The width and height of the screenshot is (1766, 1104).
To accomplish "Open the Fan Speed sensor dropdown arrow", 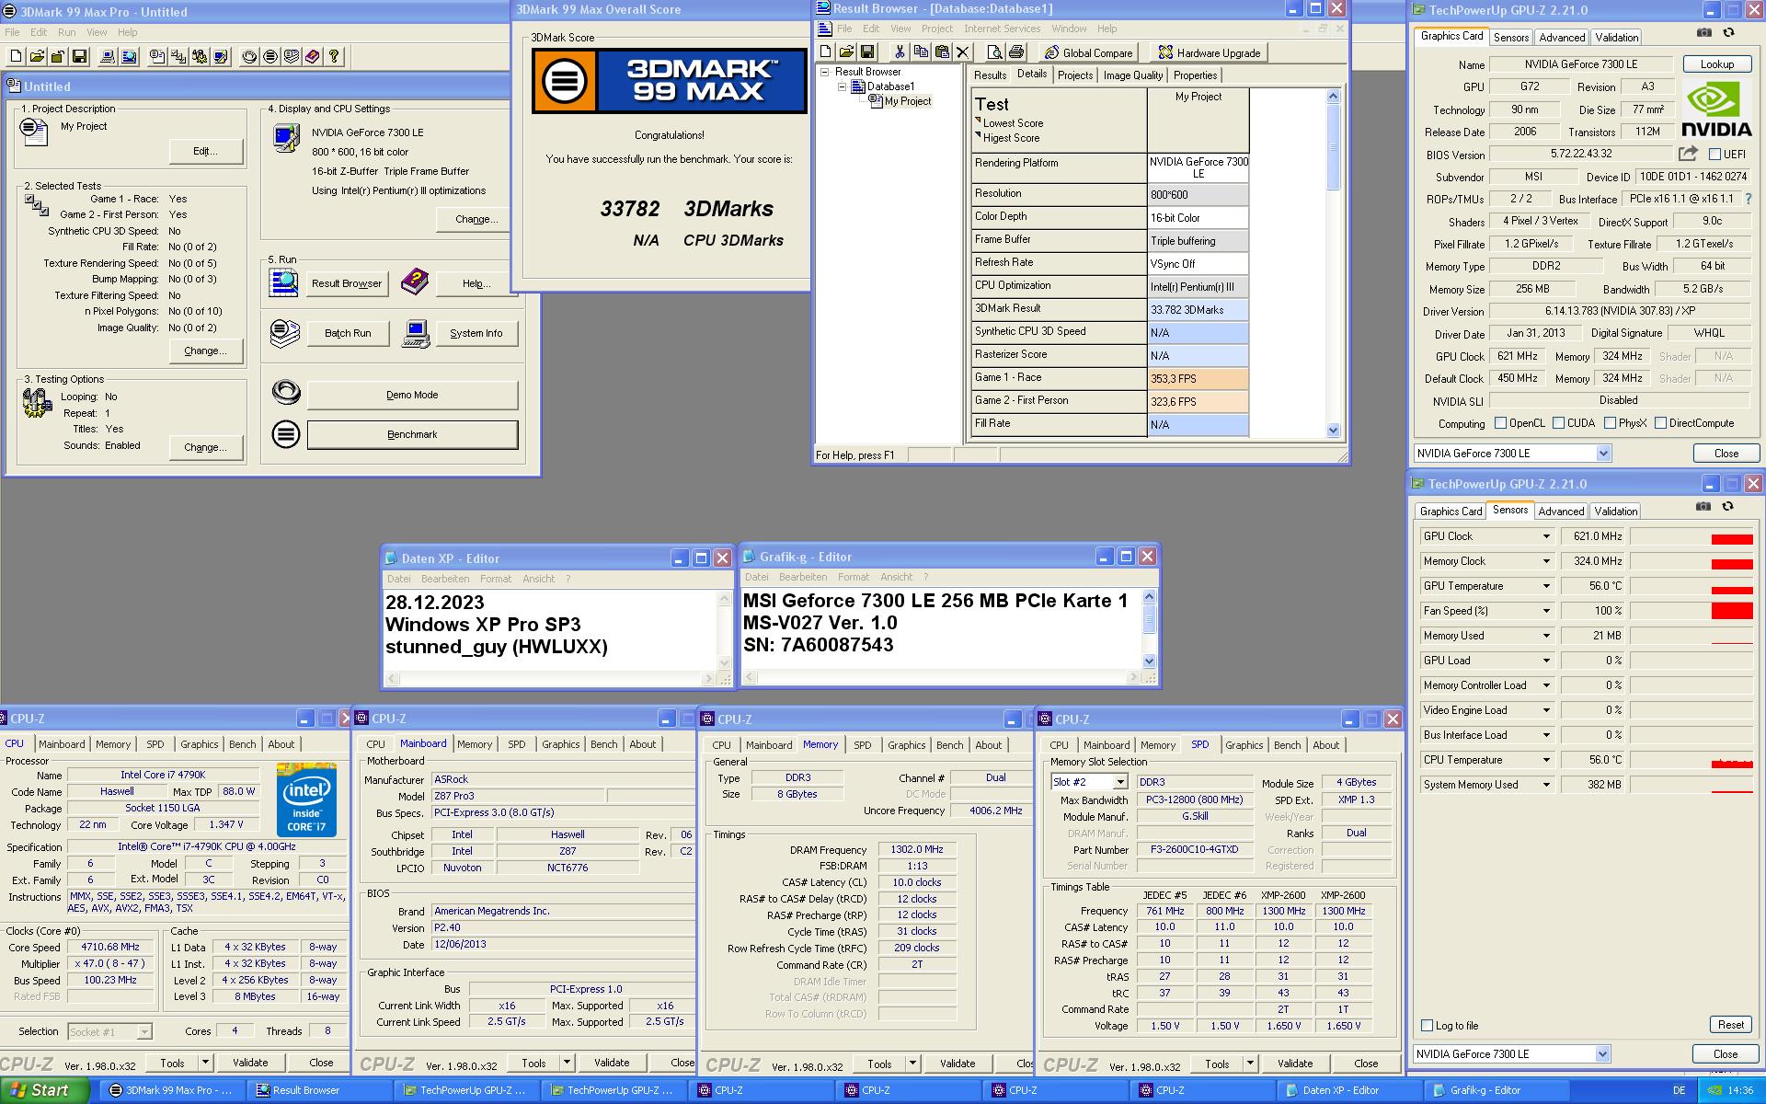I will (x=1546, y=611).
